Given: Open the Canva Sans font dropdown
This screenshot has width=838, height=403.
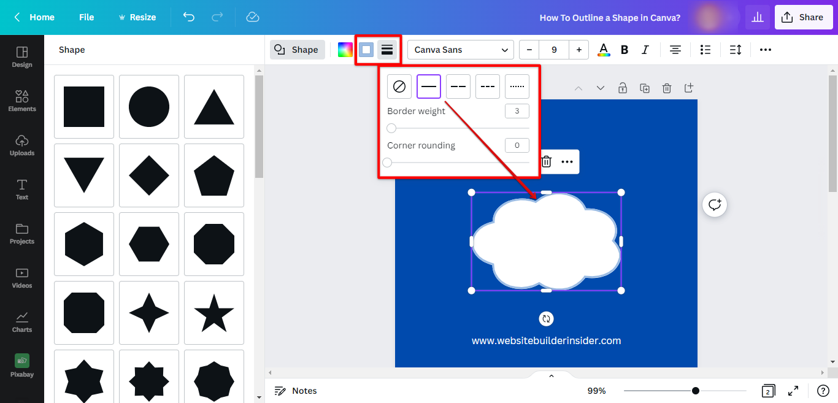Looking at the screenshot, I should pyautogui.click(x=461, y=50).
